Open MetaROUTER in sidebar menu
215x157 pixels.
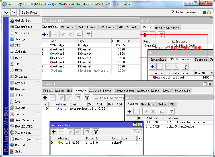[x=25, y=126]
